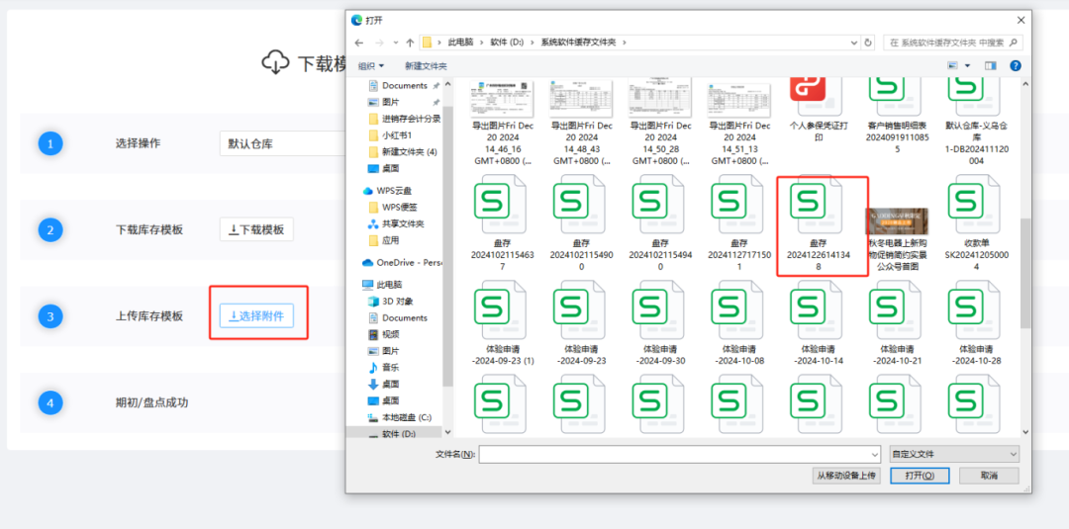Open the help question mark icon
The height and width of the screenshot is (529, 1069).
[1016, 65]
